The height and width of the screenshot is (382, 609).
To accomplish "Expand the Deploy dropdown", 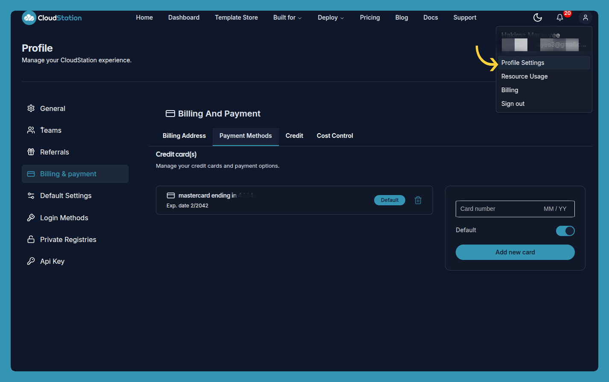I will [331, 17].
